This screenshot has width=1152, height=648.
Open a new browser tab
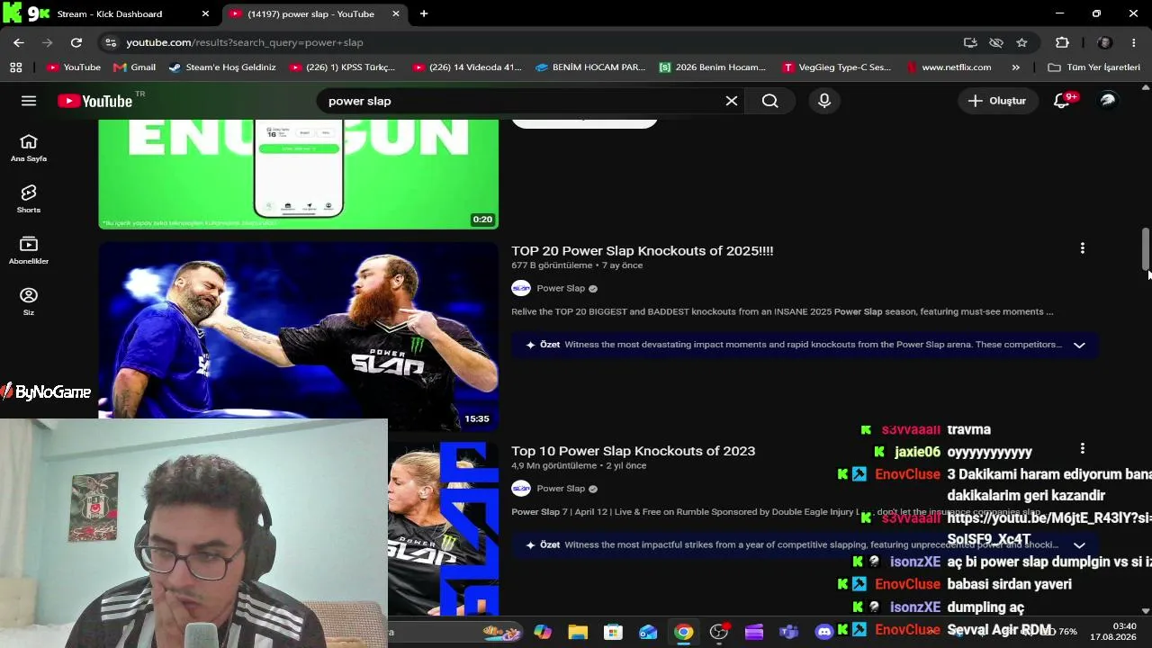click(x=424, y=13)
